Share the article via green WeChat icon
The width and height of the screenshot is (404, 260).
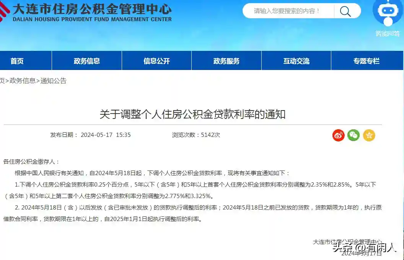[x=353, y=135]
